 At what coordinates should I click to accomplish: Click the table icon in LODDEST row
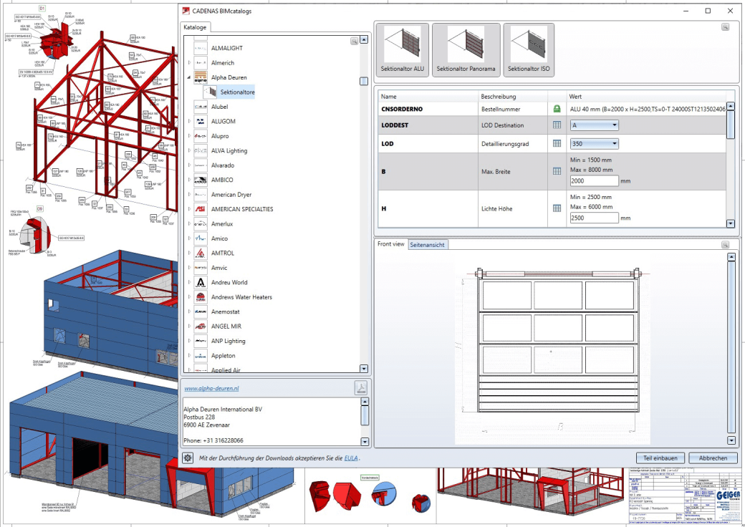point(557,125)
